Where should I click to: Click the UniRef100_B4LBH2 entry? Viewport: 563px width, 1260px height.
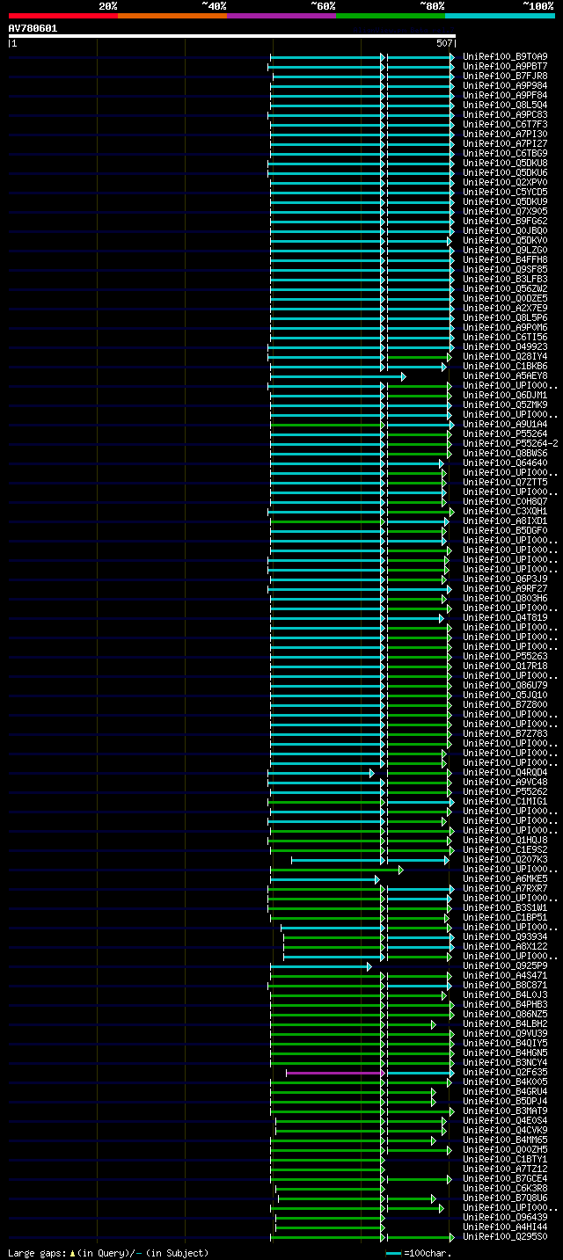click(x=505, y=1024)
